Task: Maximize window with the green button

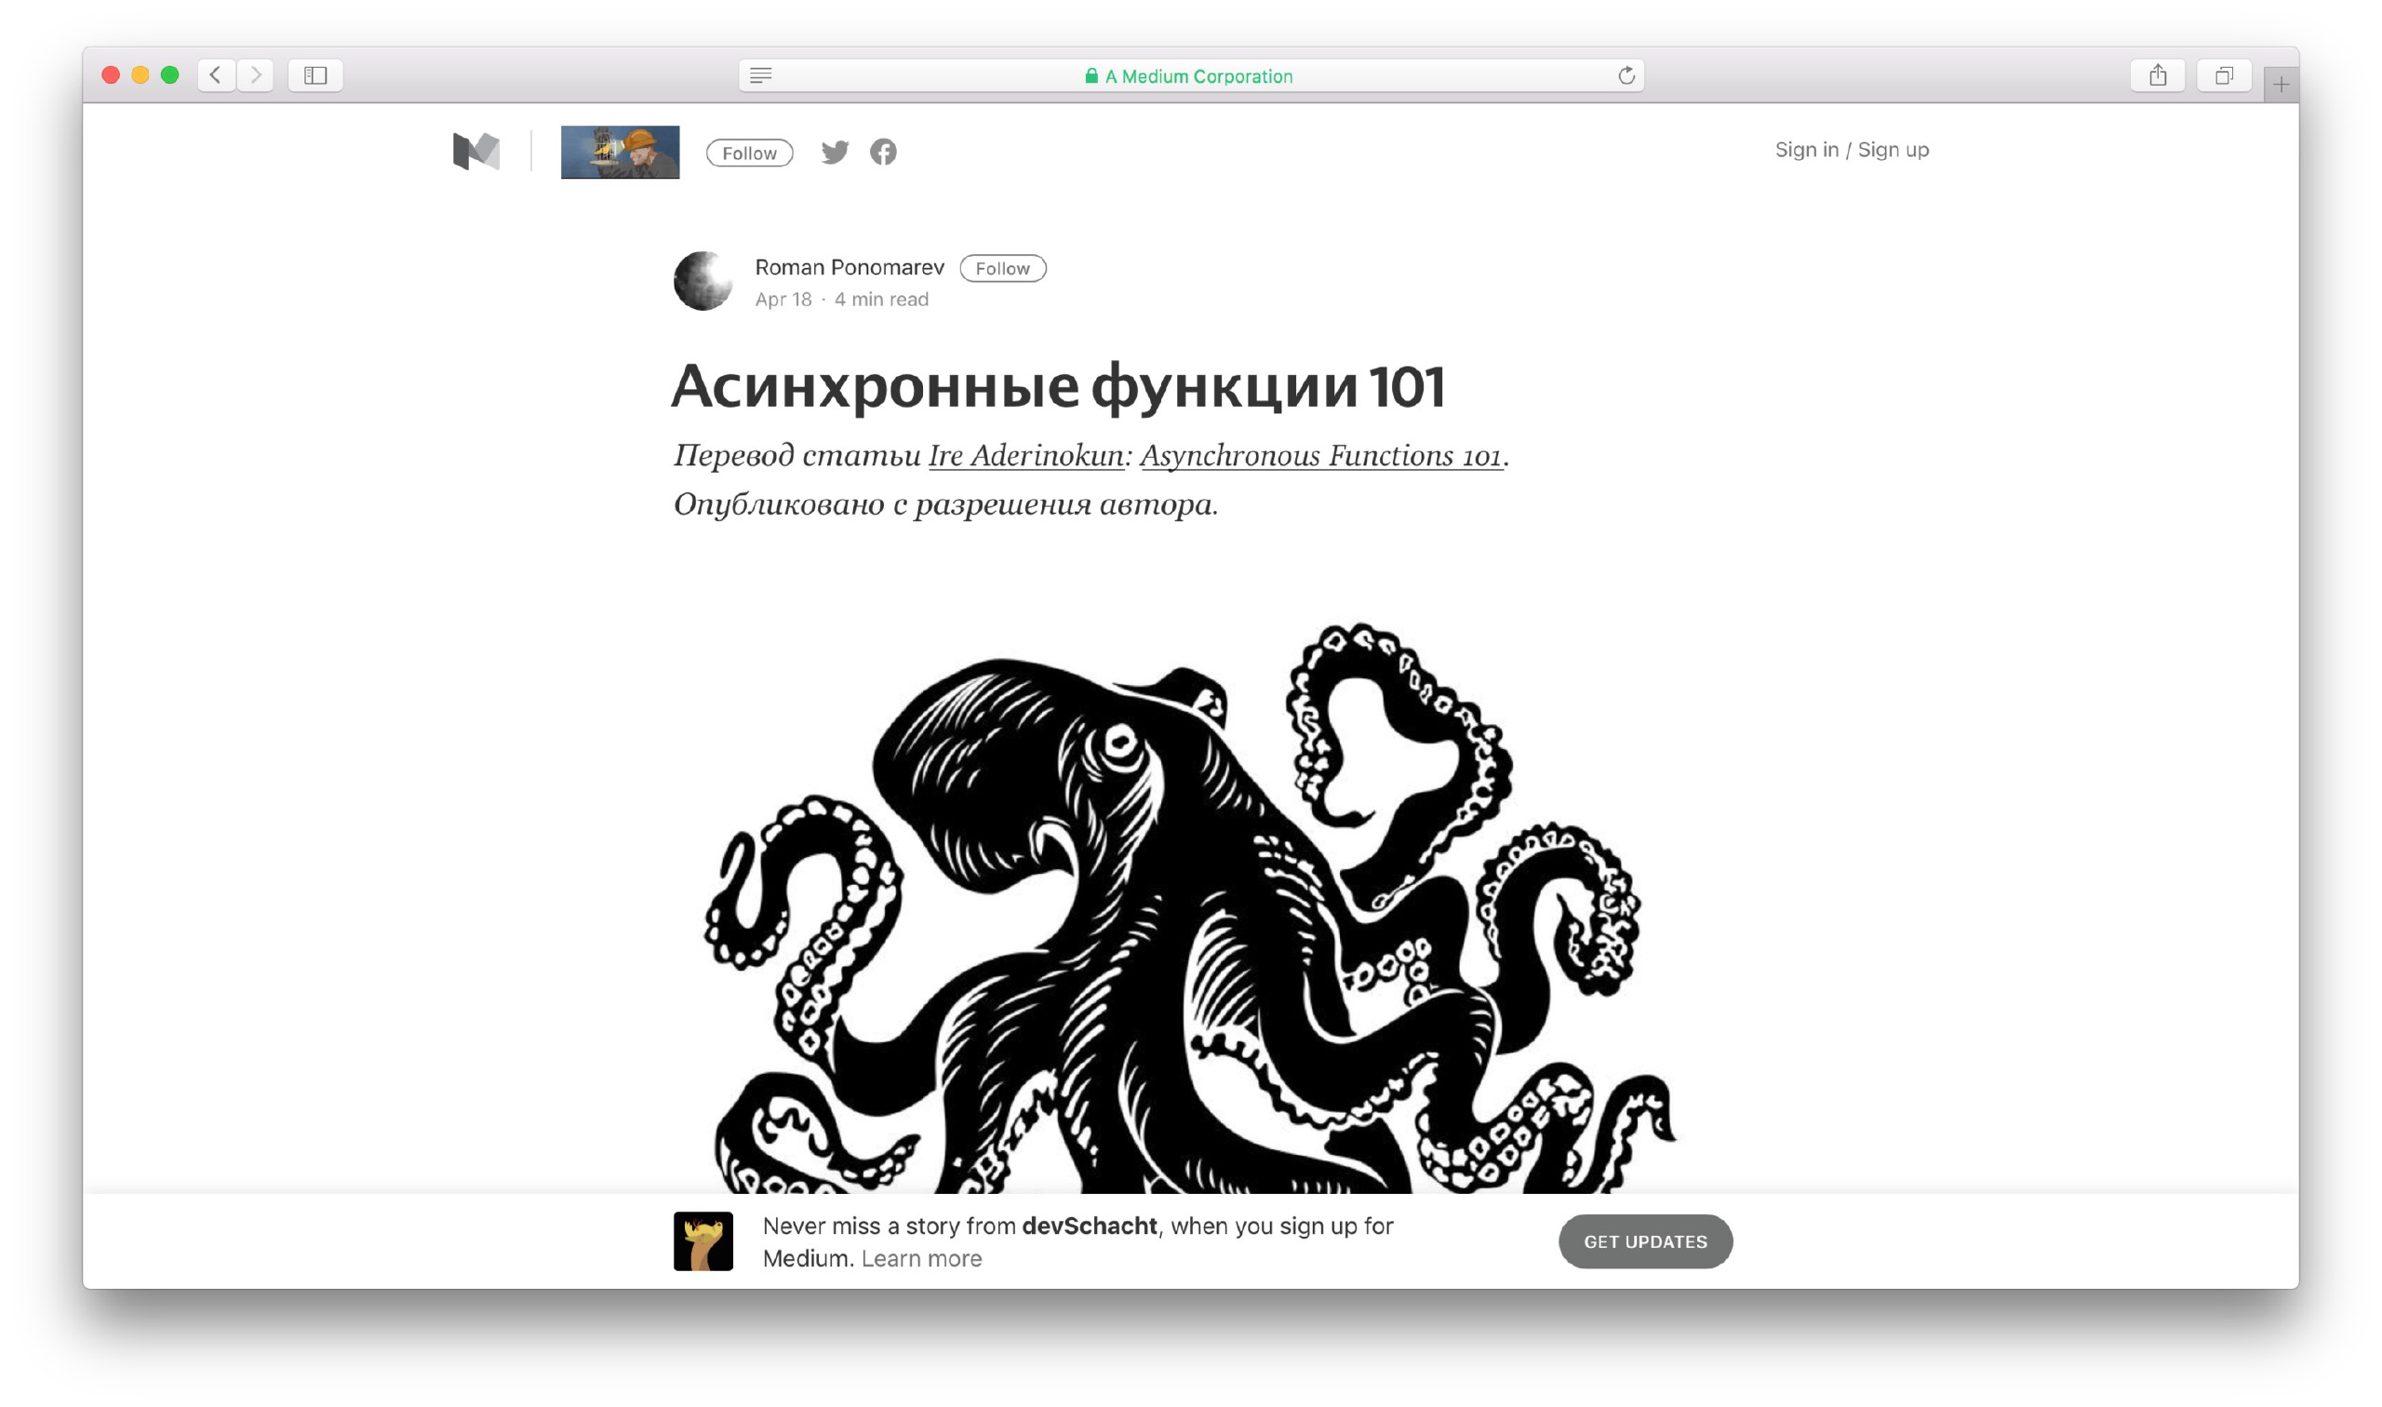Action: (169, 74)
